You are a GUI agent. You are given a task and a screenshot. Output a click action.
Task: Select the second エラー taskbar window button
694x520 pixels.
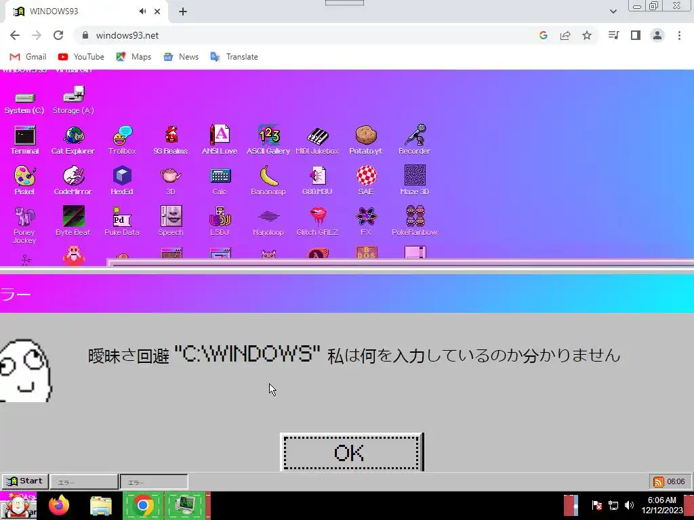pyautogui.click(x=154, y=482)
